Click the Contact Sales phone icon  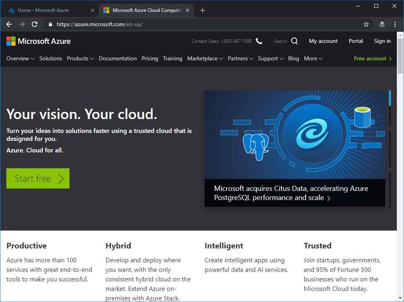(259, 41)
